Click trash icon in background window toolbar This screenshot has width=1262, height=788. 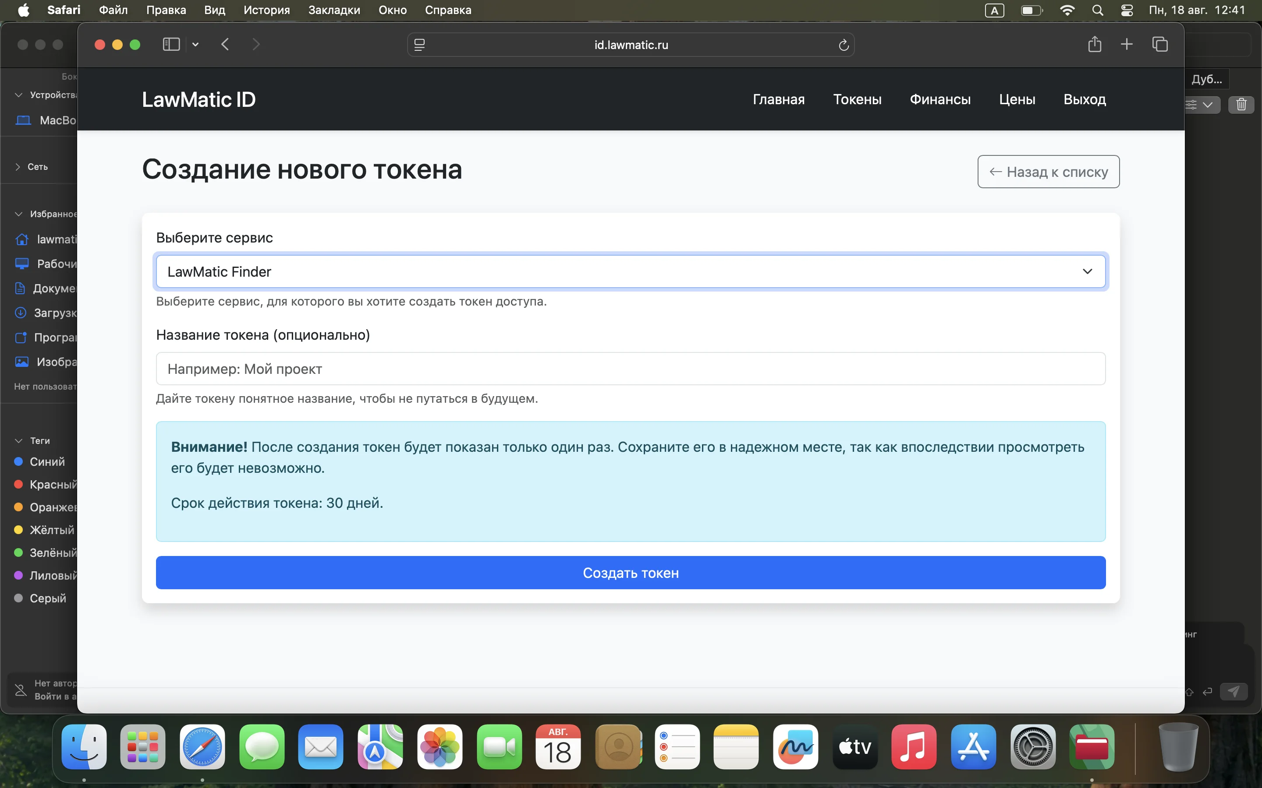1241,105
